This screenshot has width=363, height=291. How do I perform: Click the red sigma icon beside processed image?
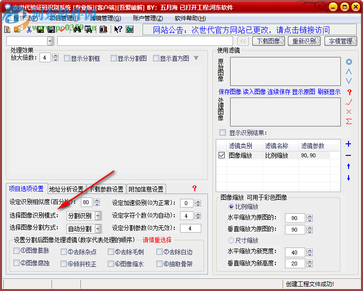tap(349, 121)
